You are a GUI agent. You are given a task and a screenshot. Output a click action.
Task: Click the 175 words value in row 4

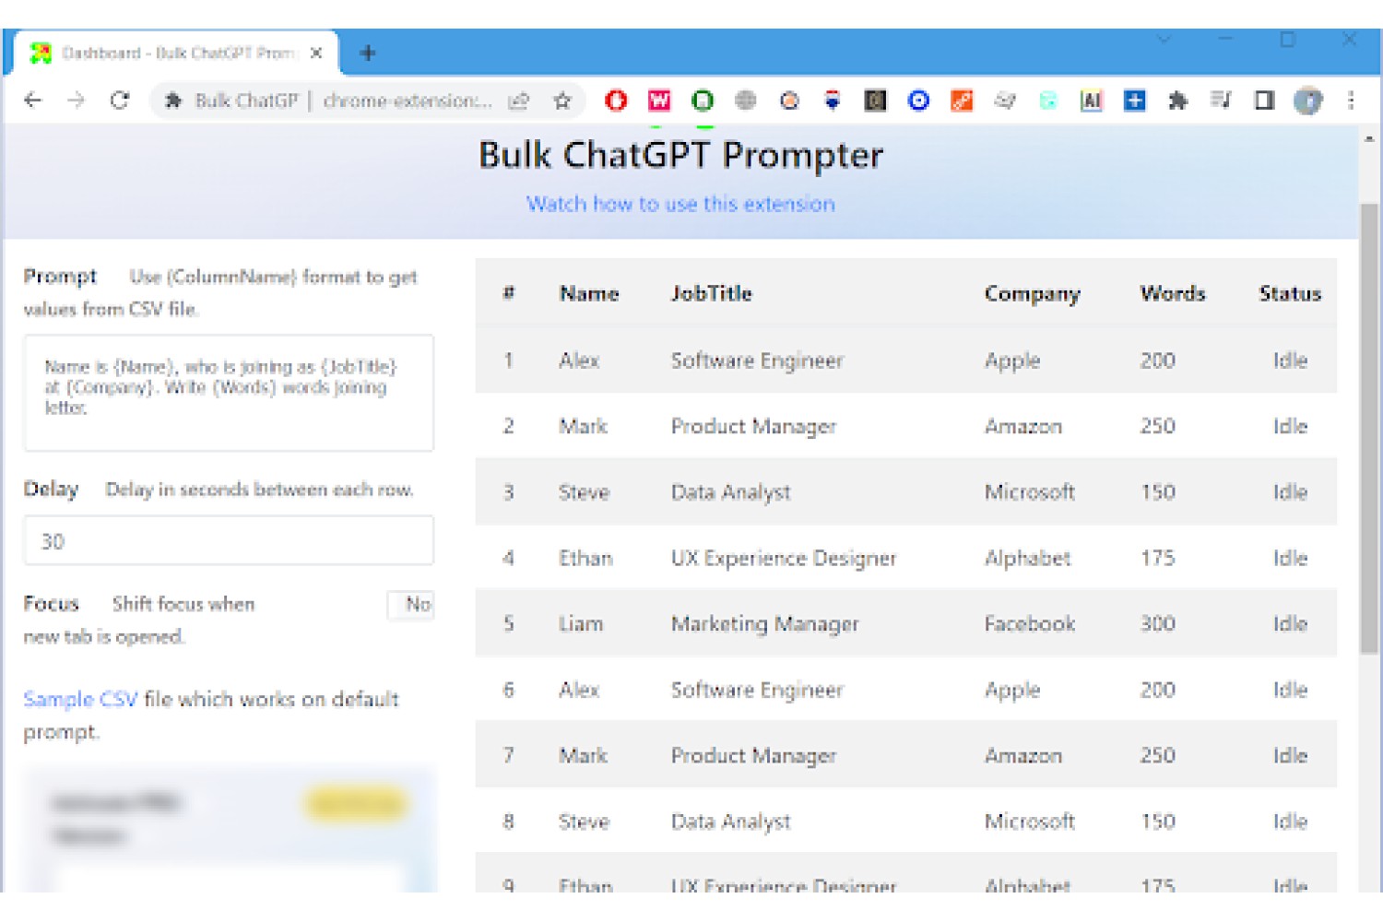(1158, 558)
